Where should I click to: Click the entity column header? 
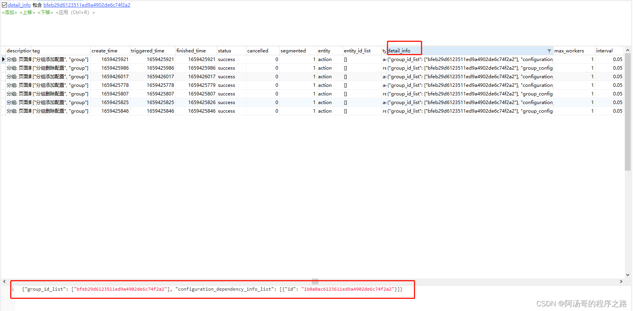pos(330,51)
